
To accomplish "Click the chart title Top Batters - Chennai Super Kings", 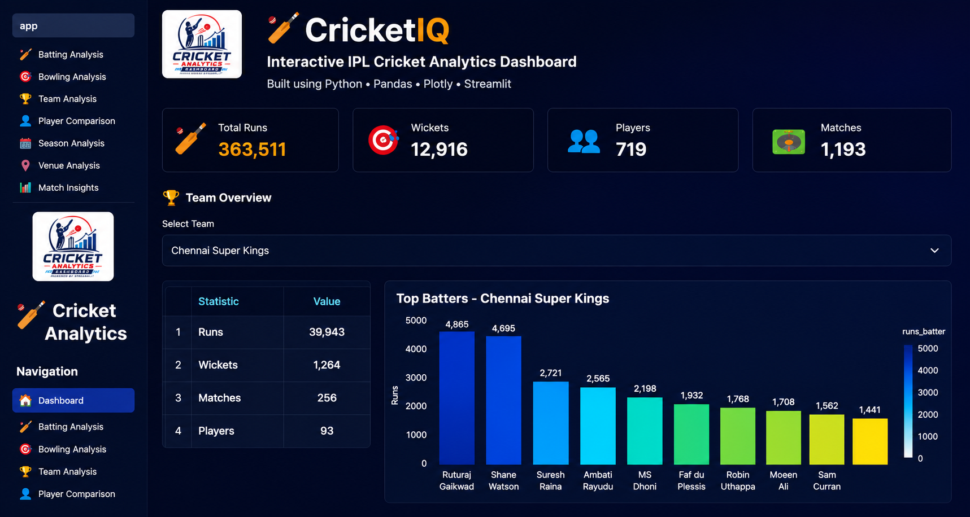I will point(503,299).
